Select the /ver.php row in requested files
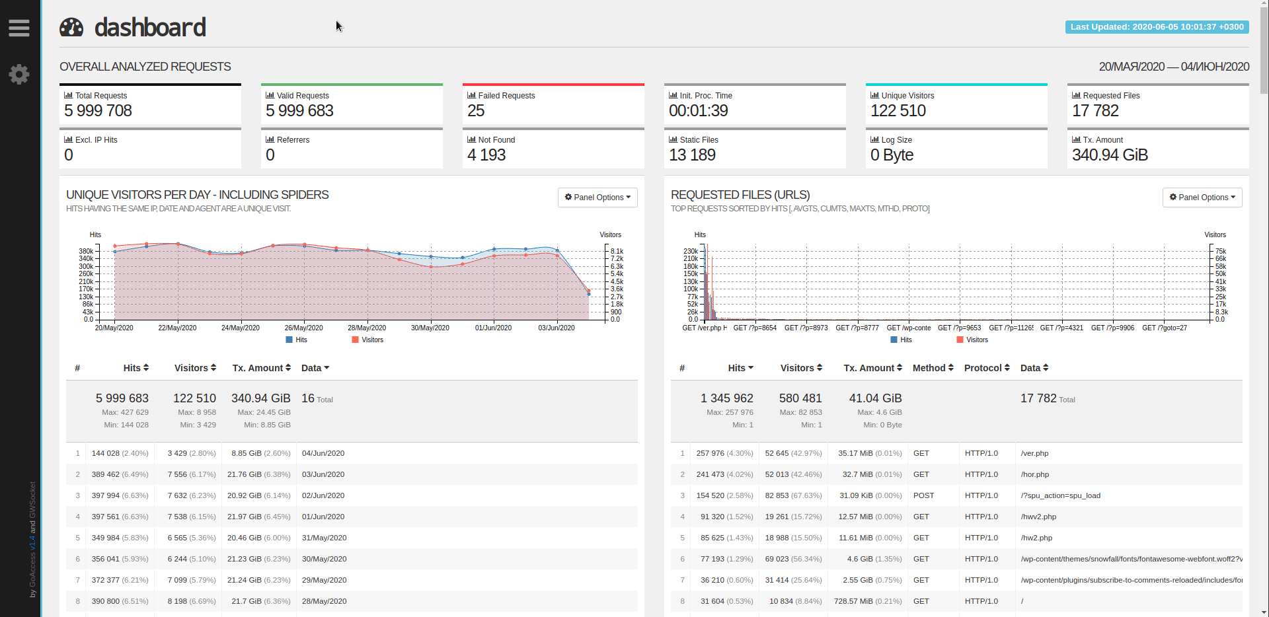1269x617 pixels. 1034,453
